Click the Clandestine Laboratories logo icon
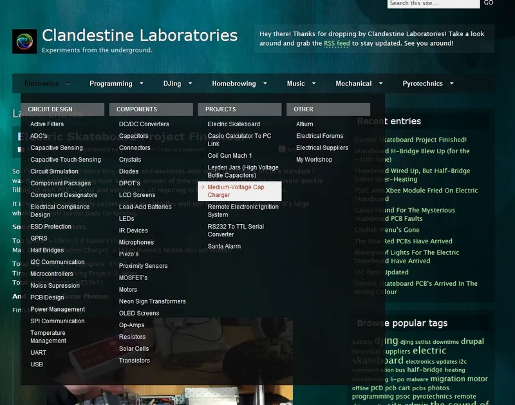 (24, 41)
